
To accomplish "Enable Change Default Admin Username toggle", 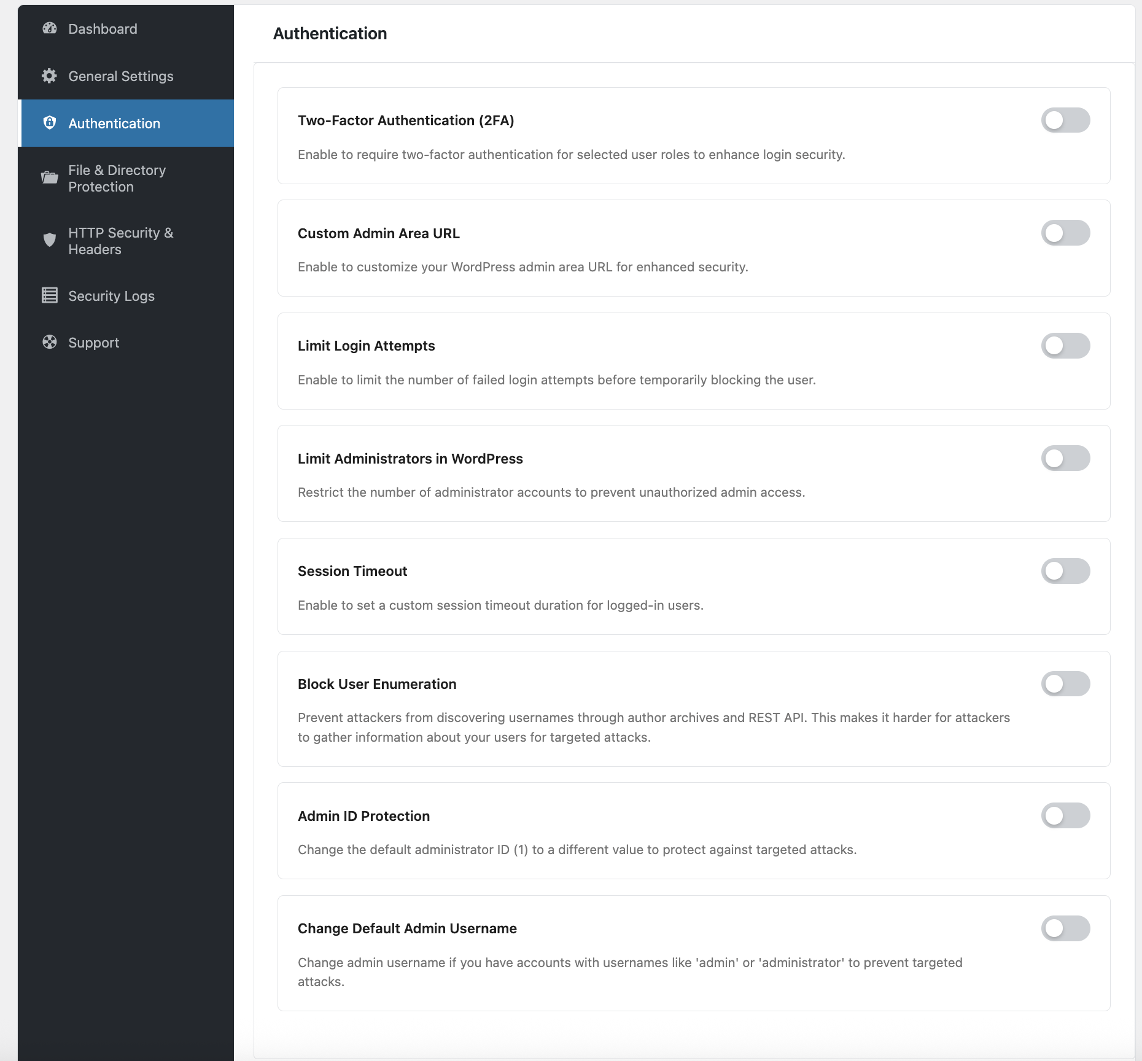I will click(x=1065, y=928).
